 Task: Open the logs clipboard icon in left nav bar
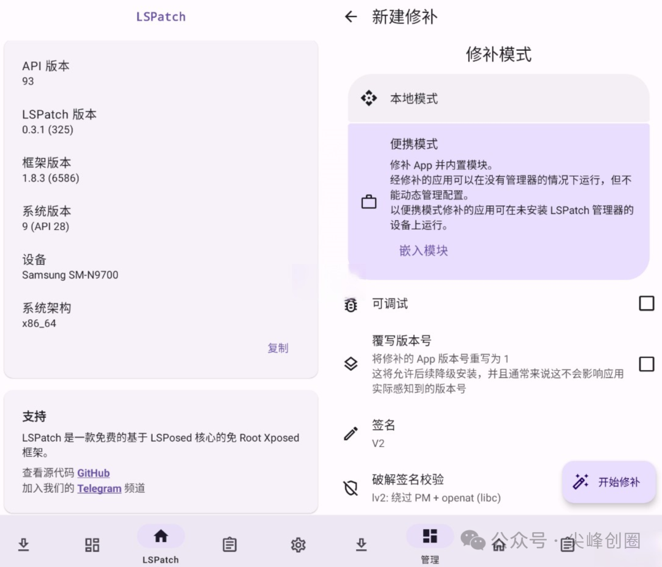pos(229,544)
